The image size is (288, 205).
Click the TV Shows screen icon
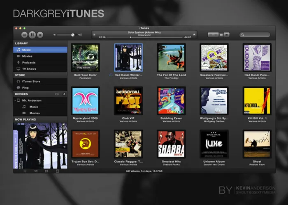tap(19, 69)
